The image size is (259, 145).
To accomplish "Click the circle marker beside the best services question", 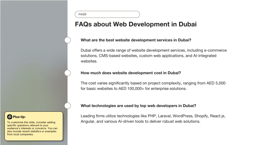I will (68, 40).
